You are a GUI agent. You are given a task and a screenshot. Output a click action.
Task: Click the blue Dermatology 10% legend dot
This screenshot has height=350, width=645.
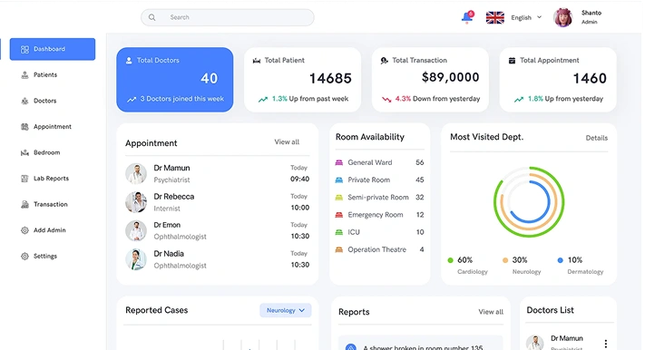560,260
